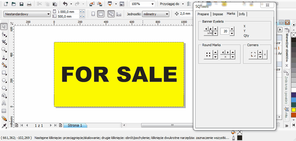Select the Rectangle tool
Image resolution: width=296 pixels, height=141 pixels.
coord(4,73)
